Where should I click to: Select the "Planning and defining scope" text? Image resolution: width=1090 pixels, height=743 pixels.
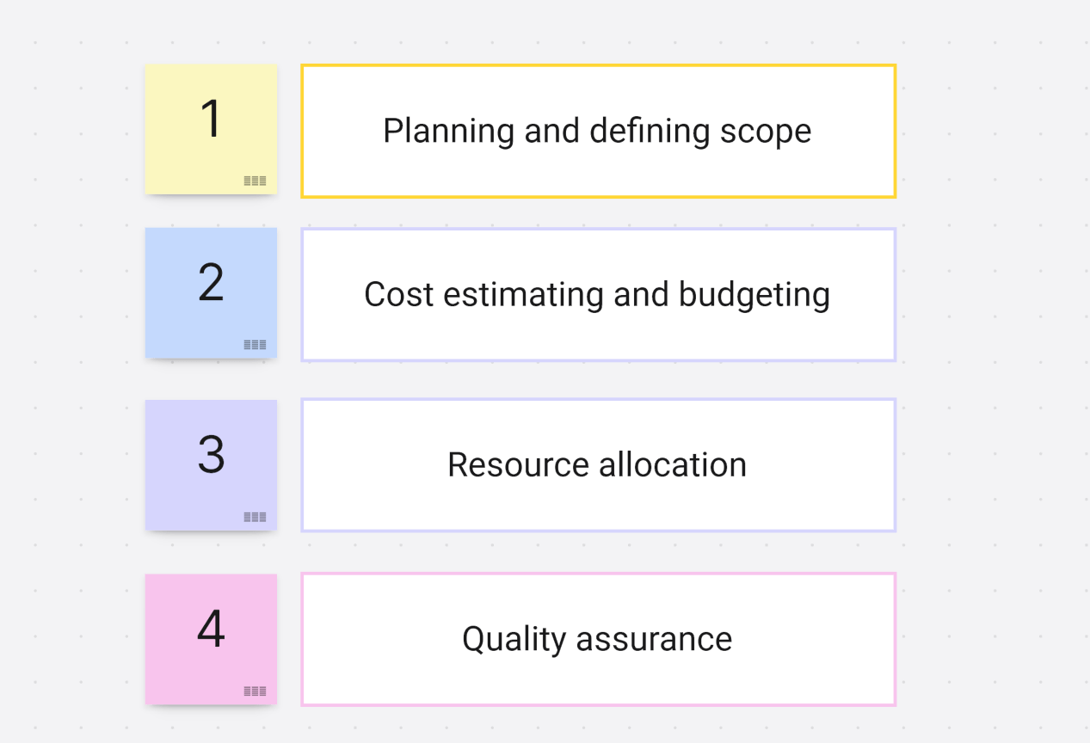tap(597, 131)
